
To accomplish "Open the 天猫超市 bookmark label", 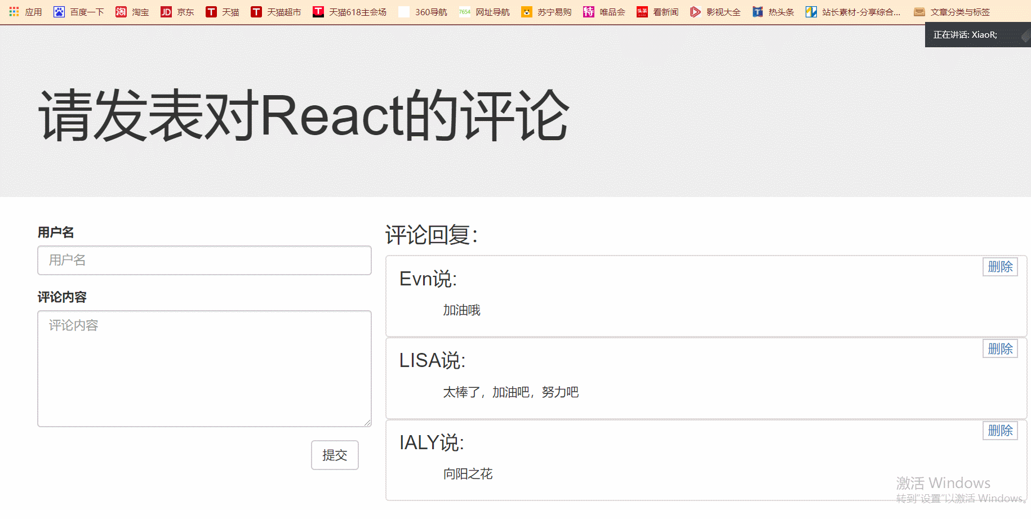I will pos(284,12).
